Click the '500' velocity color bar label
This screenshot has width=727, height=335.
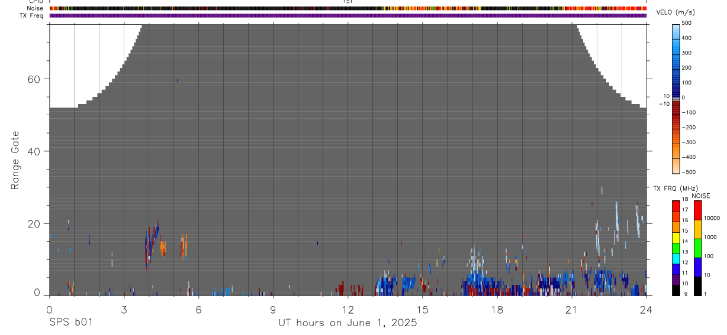point(688,23)
